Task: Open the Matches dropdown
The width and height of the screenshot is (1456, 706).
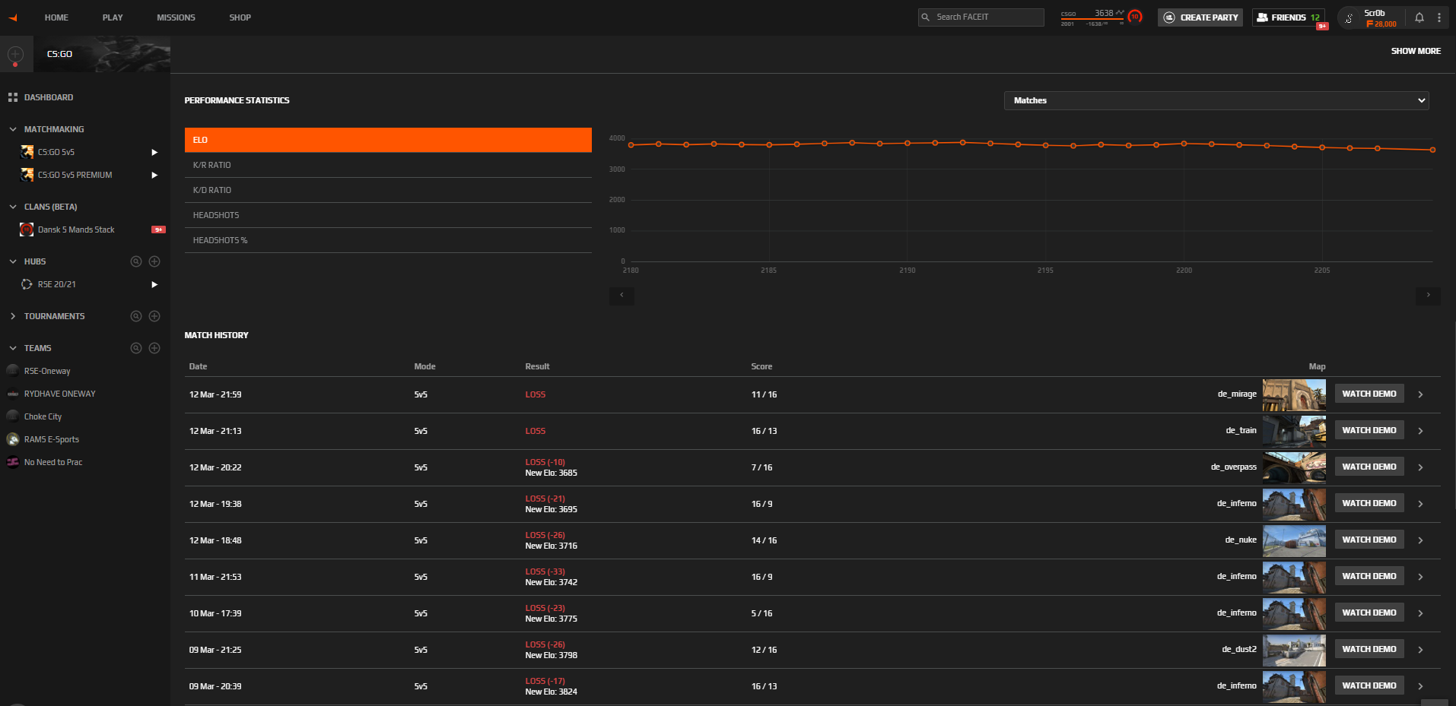Action: click(1216, 100)
